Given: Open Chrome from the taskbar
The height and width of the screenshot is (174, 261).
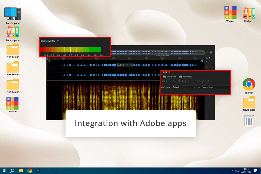Looking at the screenshot, I should [x=30, y=171].
